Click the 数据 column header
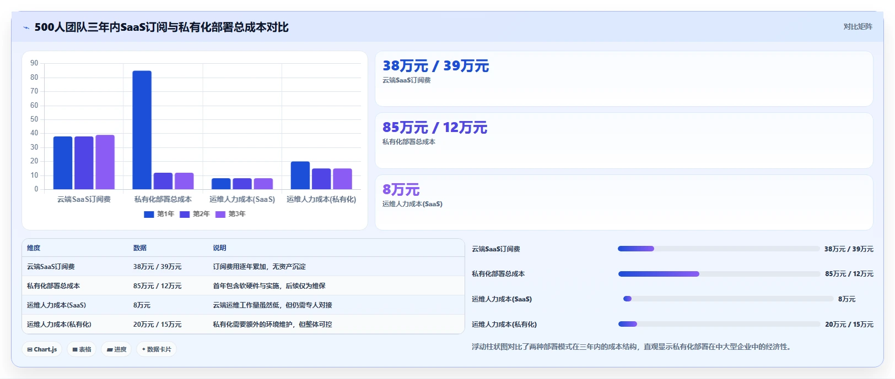 tap(140, 248)
